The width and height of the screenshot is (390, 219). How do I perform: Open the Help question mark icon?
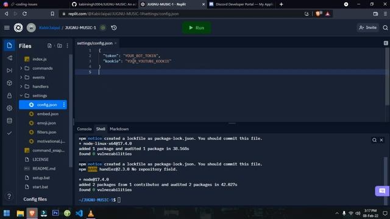pyautogui.click(x=9, y=196)
